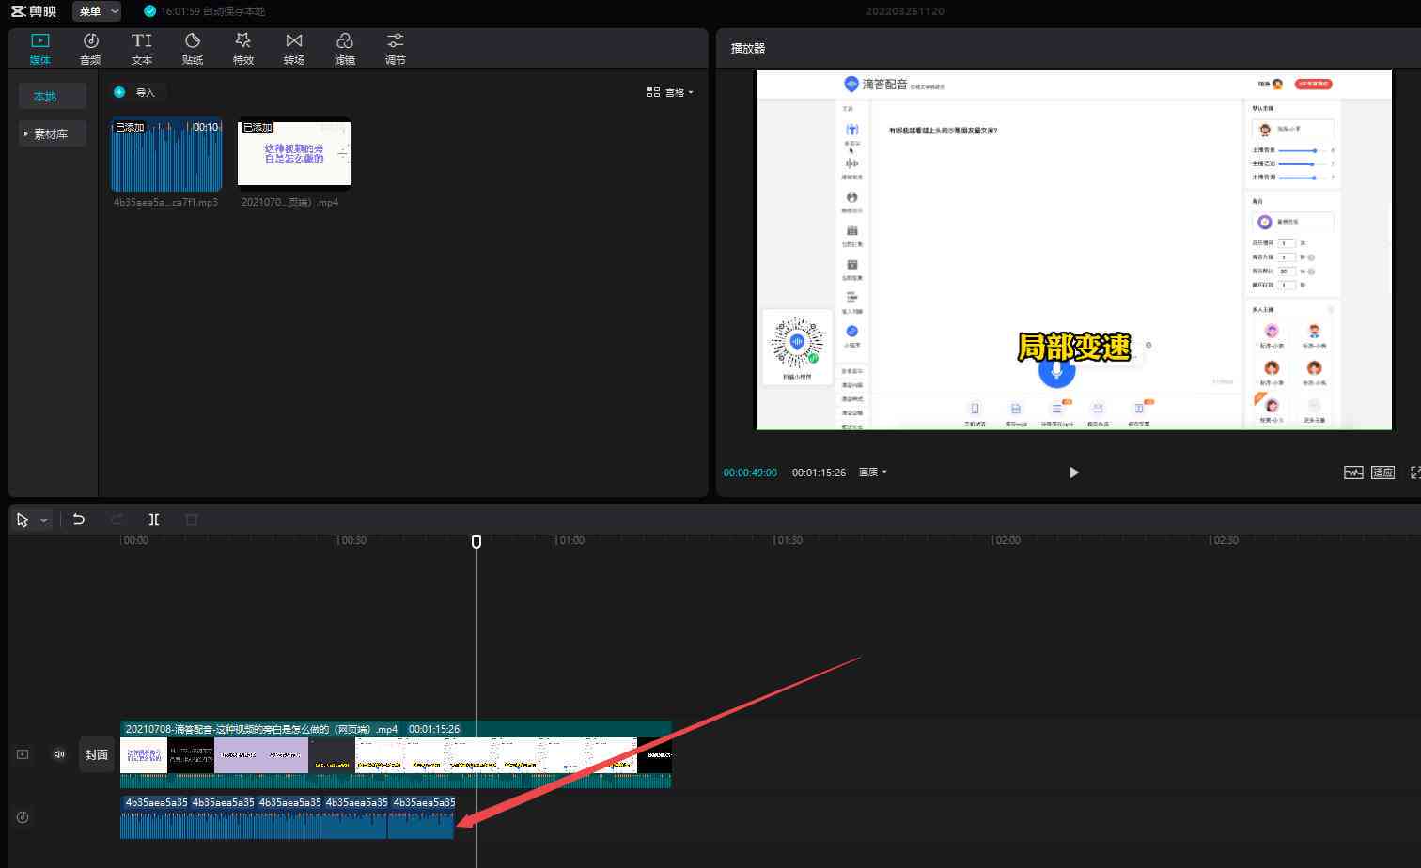The image size is (1421, 868).
Task: Click the 封面 cover button
Action: 97,754
